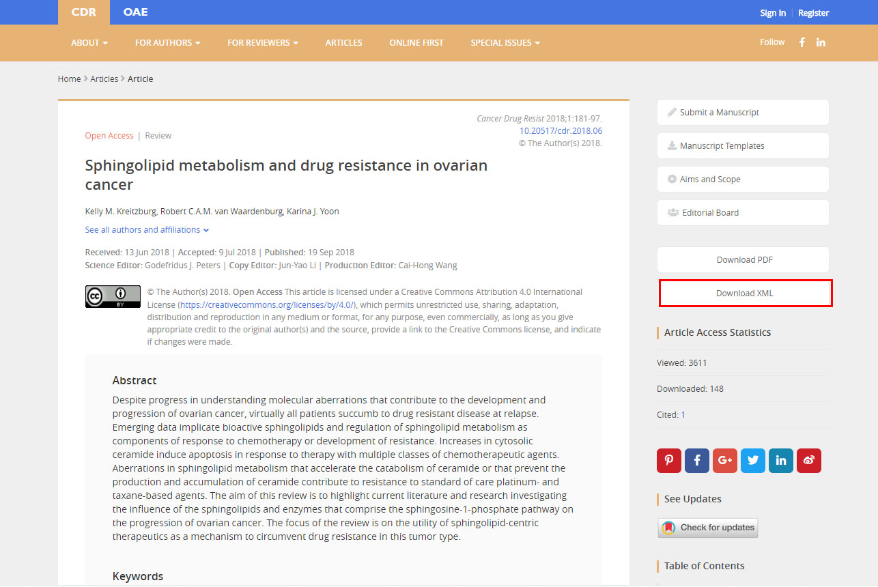The height and width of the screenshot is (587, 878).
Task: Share article via red Facebook button
Action: click(697, 461)
